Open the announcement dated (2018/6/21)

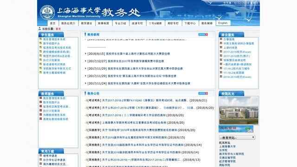pos(145,100)
